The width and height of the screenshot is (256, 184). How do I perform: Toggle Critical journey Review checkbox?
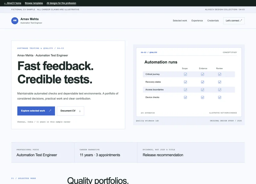coord(220,74)
